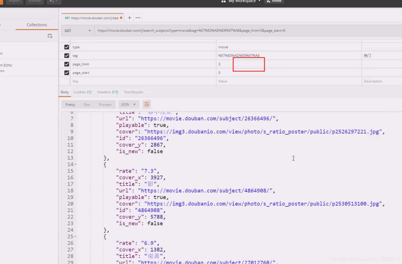Collapse JSON object at line 25
This screenshot has width=402, height=264.
click(x=75, y=237)
